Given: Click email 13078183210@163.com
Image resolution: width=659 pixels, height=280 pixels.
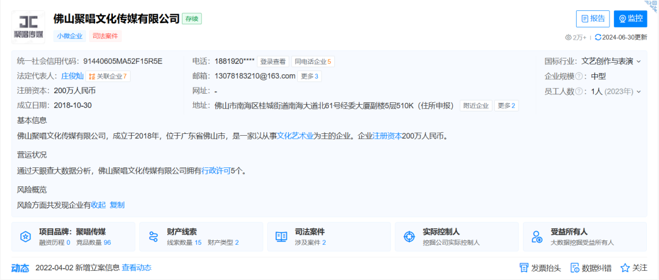Looking at the screenshot, I should click(x=254, y=76).
